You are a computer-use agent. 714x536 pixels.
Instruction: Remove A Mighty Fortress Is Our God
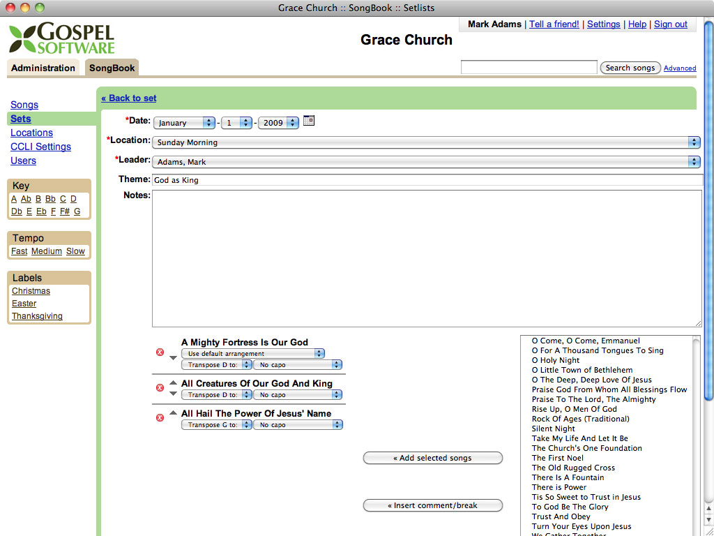pyautogui.click(x=160, y=352)
